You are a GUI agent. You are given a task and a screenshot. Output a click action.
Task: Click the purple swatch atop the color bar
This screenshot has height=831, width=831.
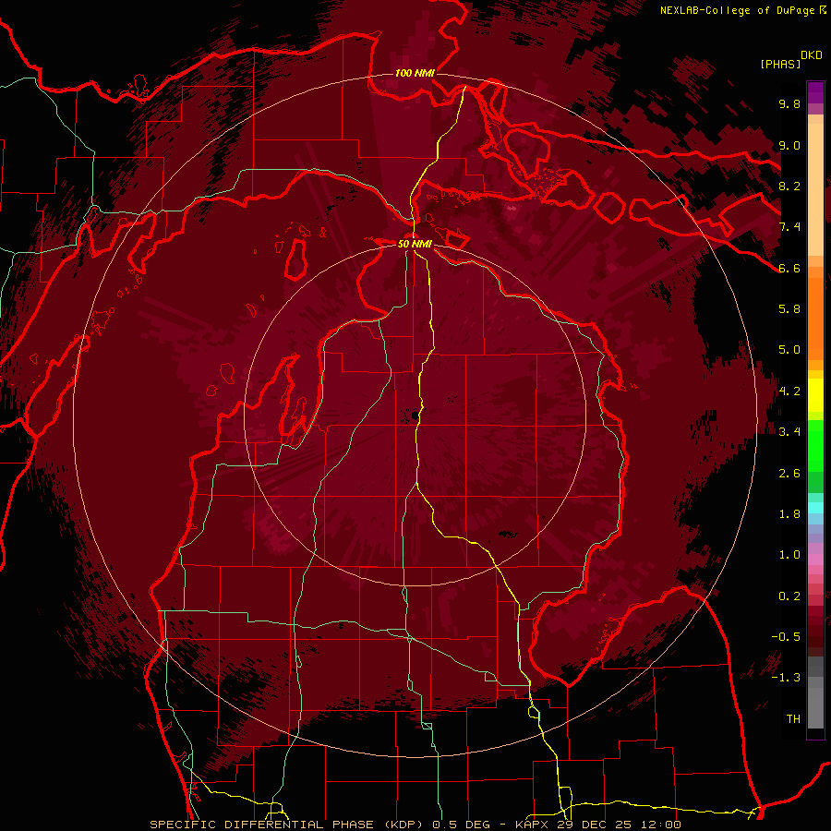[815, 92]
